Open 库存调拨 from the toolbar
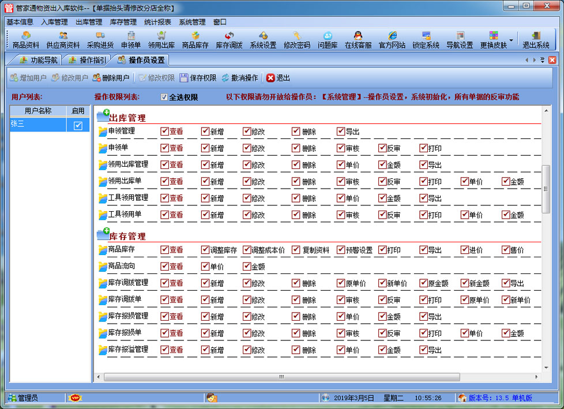 229,39
